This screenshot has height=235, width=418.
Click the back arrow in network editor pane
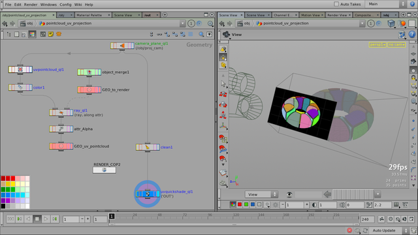coord(5,23)
